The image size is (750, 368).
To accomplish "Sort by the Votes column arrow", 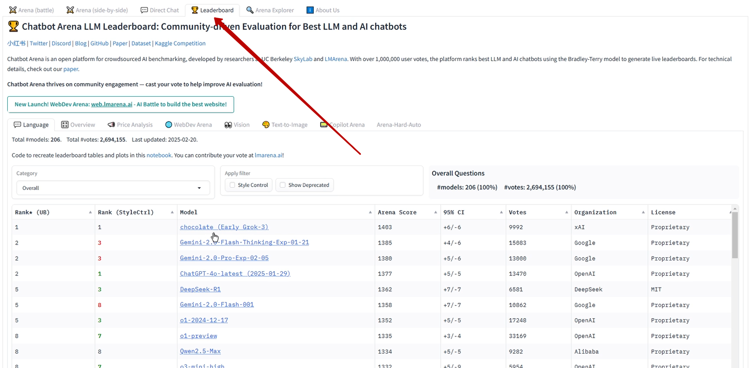I will pos(566,212).
